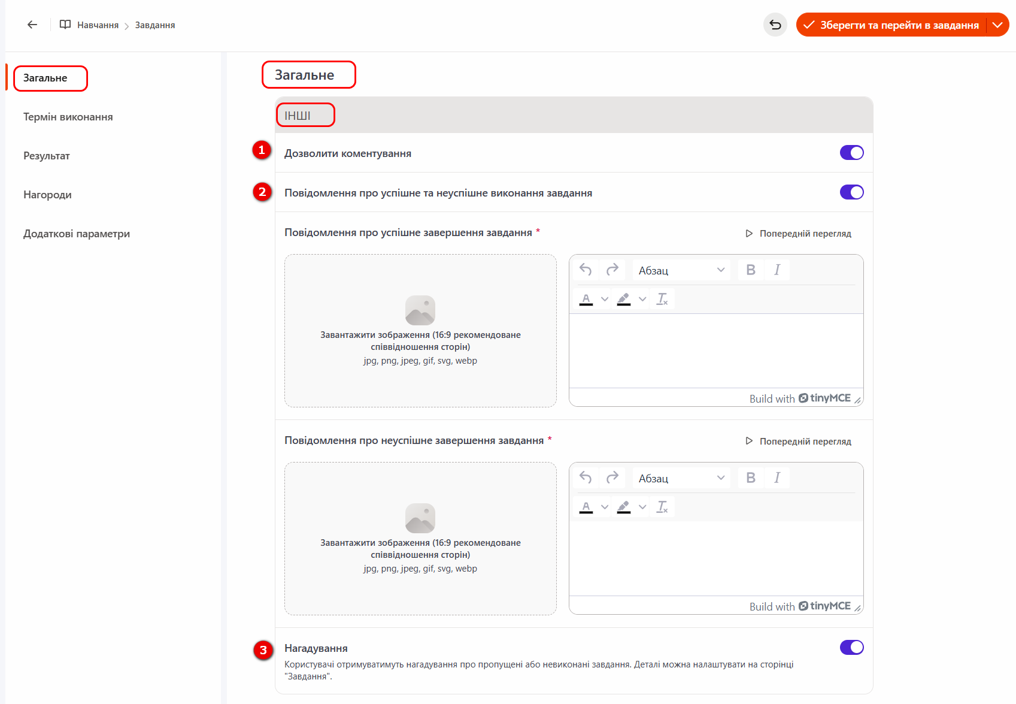
Task: Switch to the Нагороди section
Action: click(47, 195)
